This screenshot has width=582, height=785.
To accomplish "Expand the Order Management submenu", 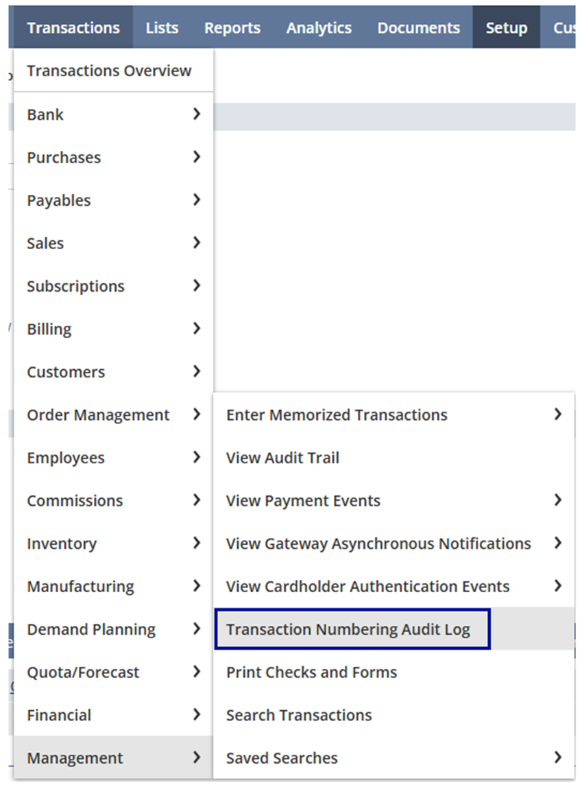I will 114,414.
